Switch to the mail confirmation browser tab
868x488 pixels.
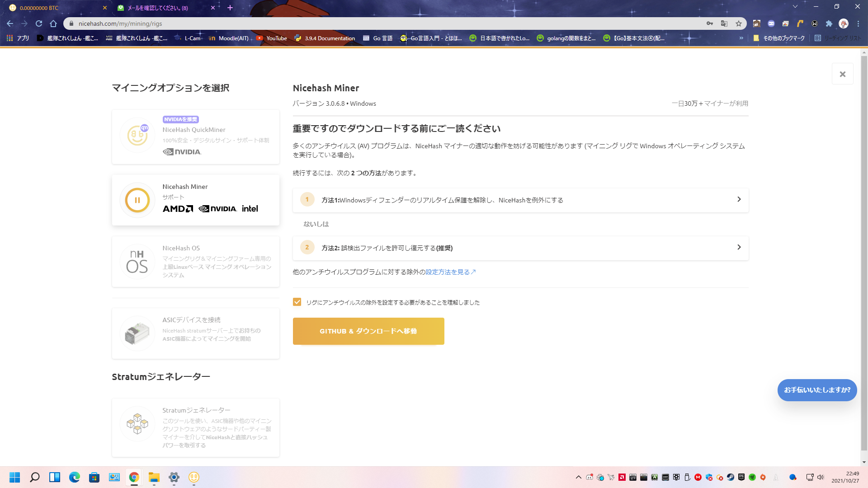pyautogui.click(x=158, y=8)
